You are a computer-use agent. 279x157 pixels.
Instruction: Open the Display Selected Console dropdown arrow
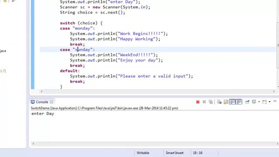259,102
